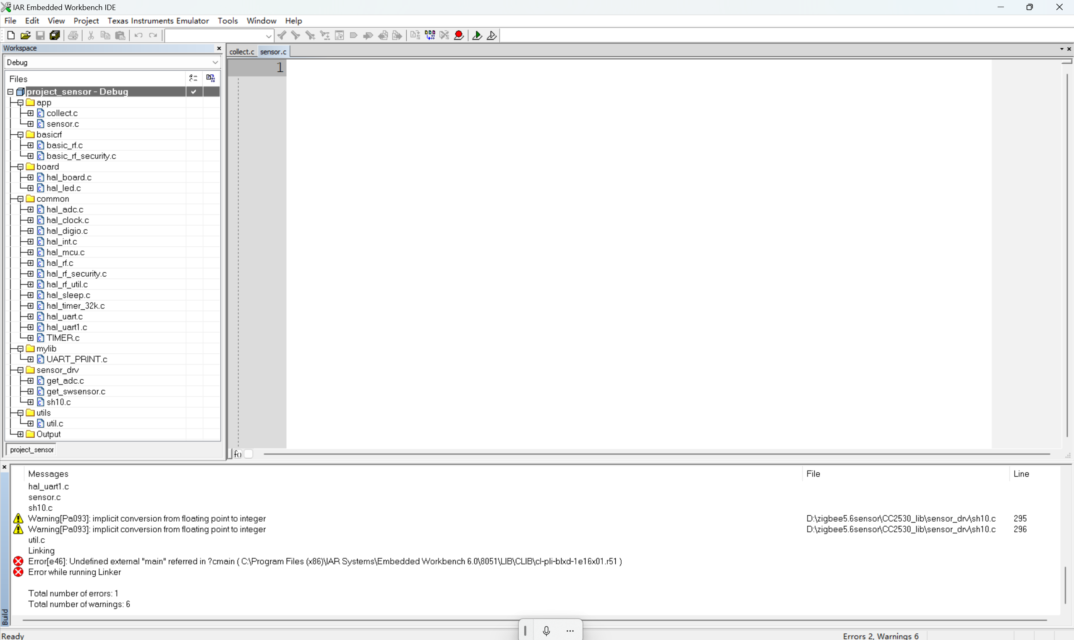Click Debug without Downloading icon
1074x640 pixels.
[x=491, y=35]
